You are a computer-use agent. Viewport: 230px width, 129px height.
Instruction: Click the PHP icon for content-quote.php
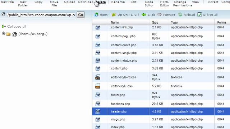click(98, 45)
